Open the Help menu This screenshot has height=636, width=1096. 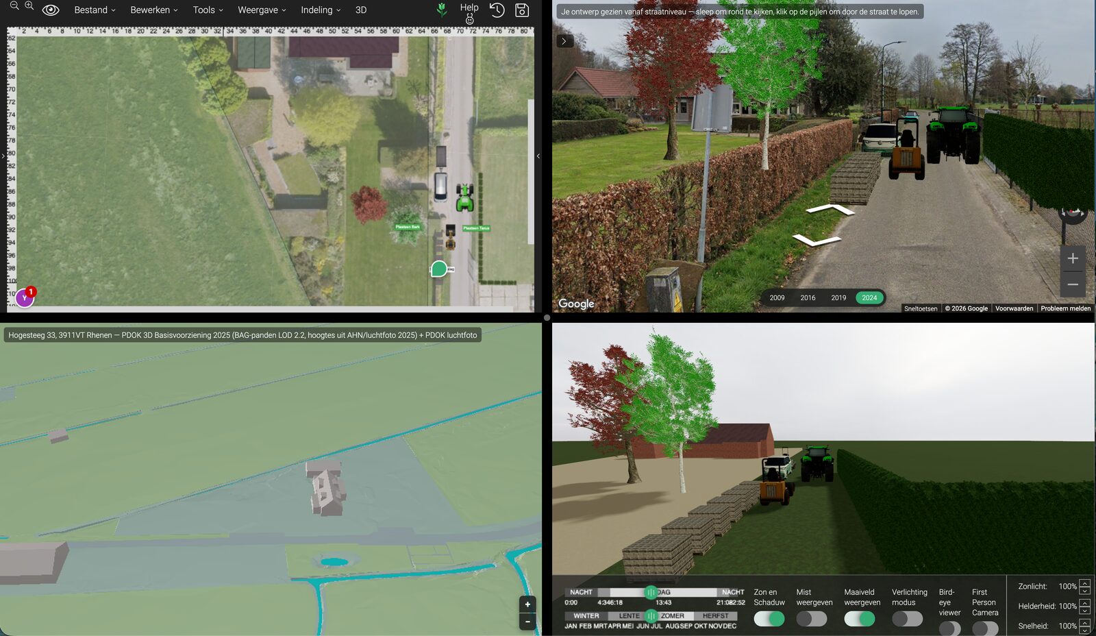pyautogui.click(x=469, y=8)
